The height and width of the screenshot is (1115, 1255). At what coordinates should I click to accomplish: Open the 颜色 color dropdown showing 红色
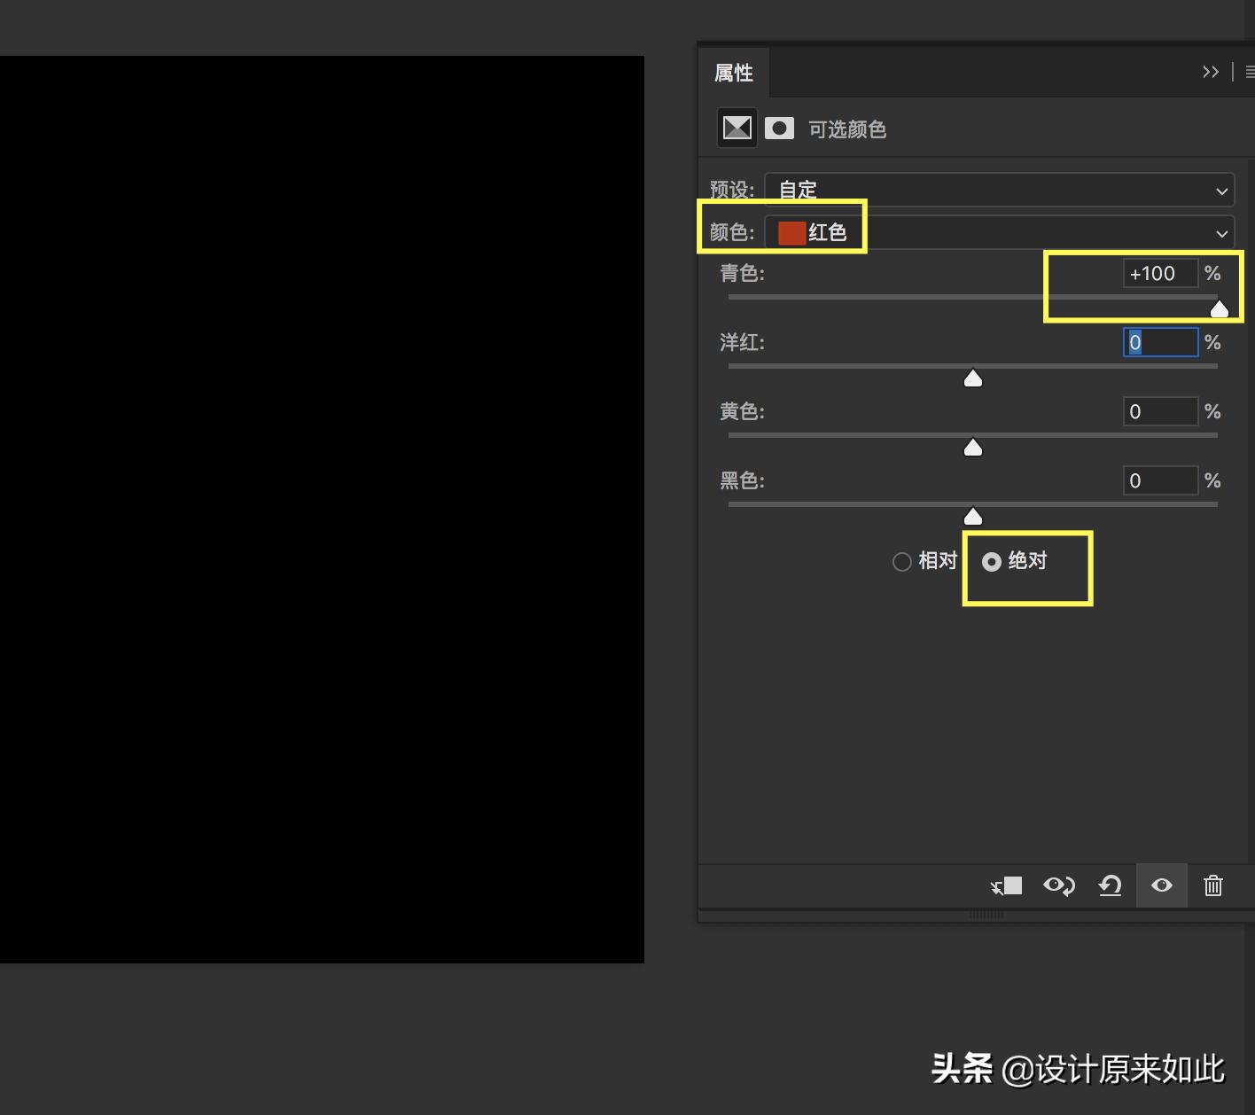[x=1000, y=233]
